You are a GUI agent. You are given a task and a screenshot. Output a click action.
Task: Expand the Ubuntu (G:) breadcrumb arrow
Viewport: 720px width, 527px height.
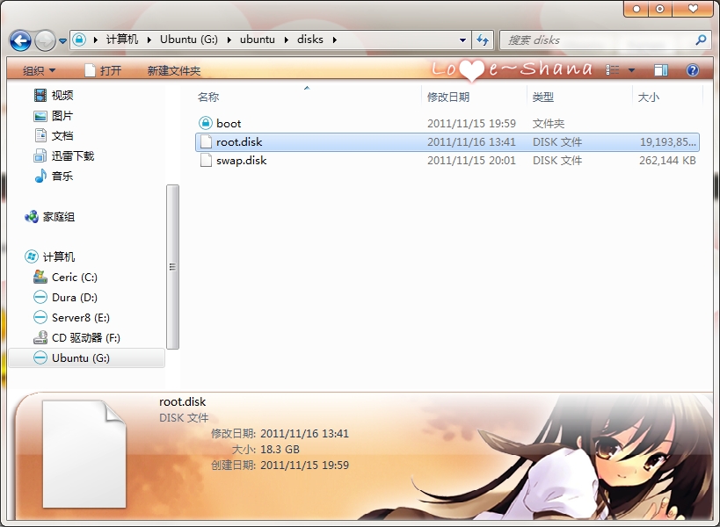coord(229,40)
